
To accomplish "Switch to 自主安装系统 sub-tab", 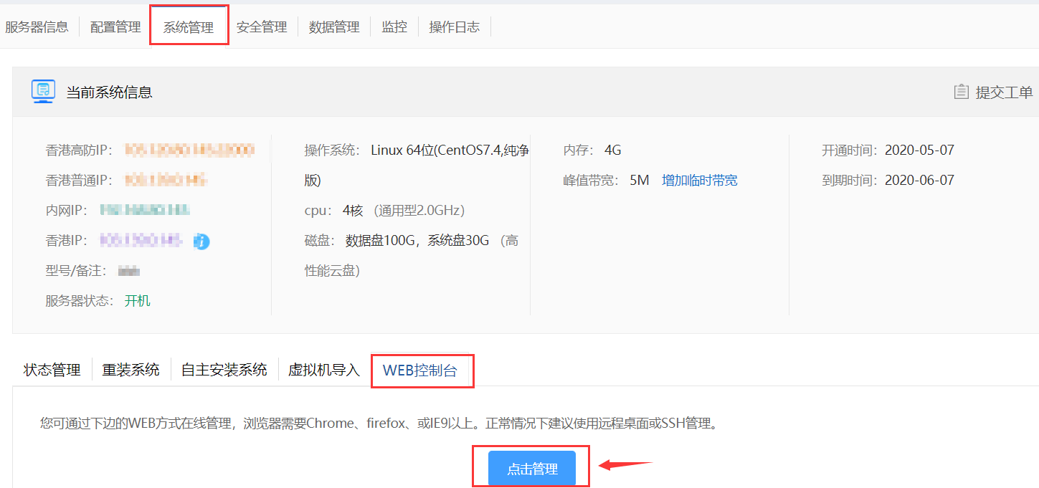I will tap(224, 370).
